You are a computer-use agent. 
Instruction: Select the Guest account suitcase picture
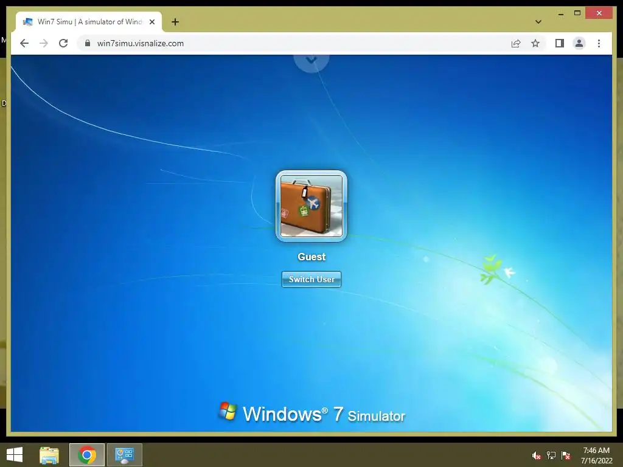pos(311,206)
